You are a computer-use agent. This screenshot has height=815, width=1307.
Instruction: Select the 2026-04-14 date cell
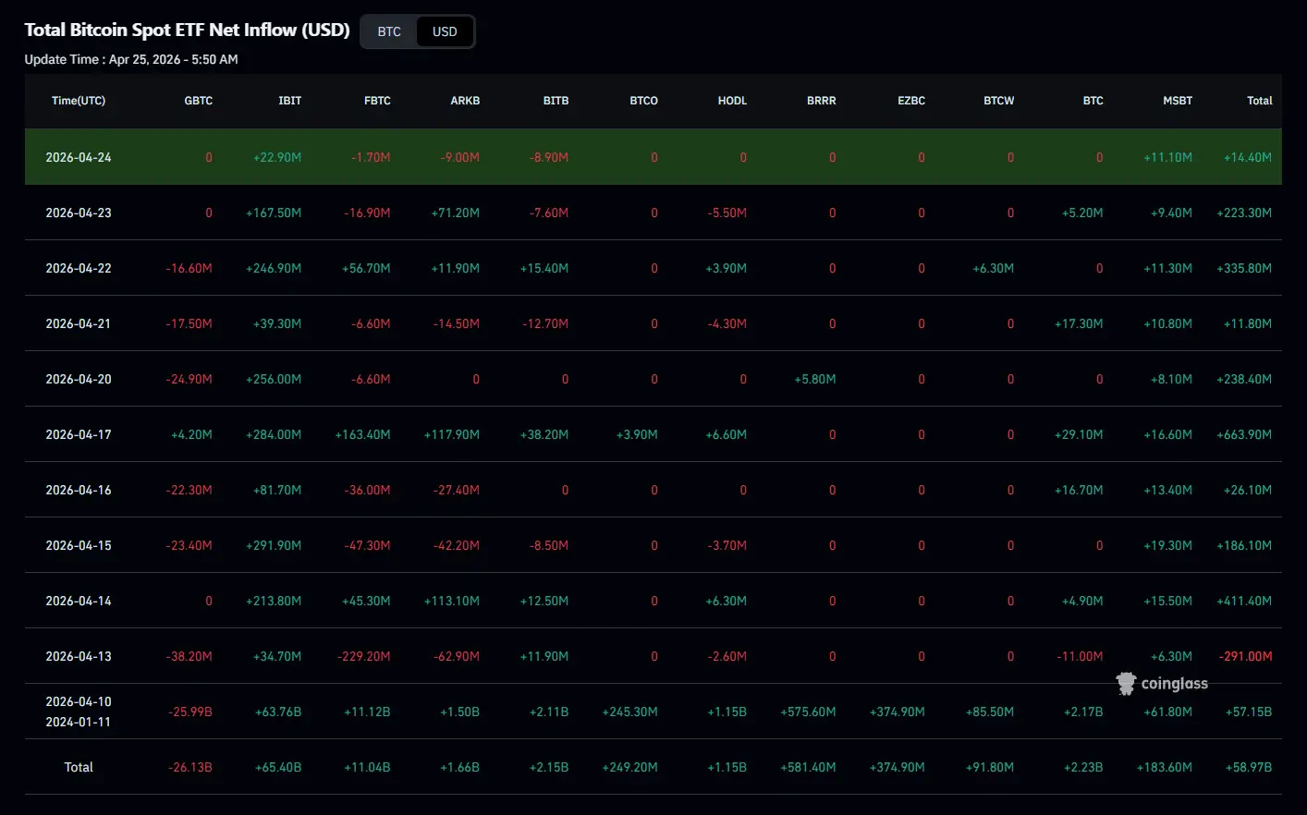point(79,601)
